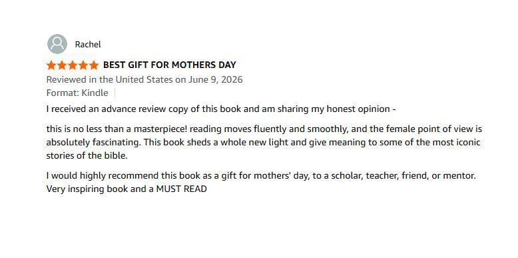
Task: Click the Format: Kindle label
Action: pyautogui.click(x=77, y=93)
